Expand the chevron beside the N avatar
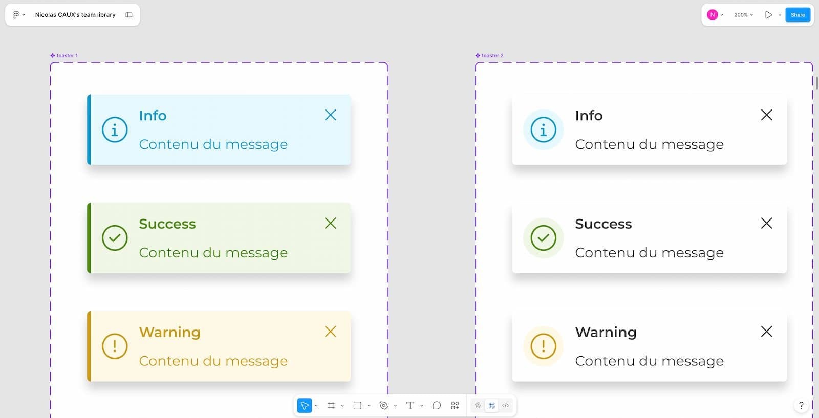The height and width of the screenshot is (418, 819). point(722,15)
